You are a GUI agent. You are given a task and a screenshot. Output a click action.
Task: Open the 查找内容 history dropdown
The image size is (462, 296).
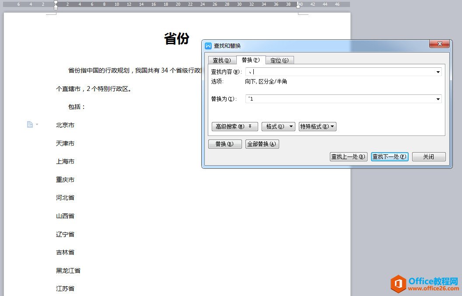click(438, 71)
